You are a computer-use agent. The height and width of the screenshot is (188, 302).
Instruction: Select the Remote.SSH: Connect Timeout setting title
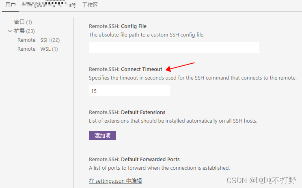pos(125,69)
